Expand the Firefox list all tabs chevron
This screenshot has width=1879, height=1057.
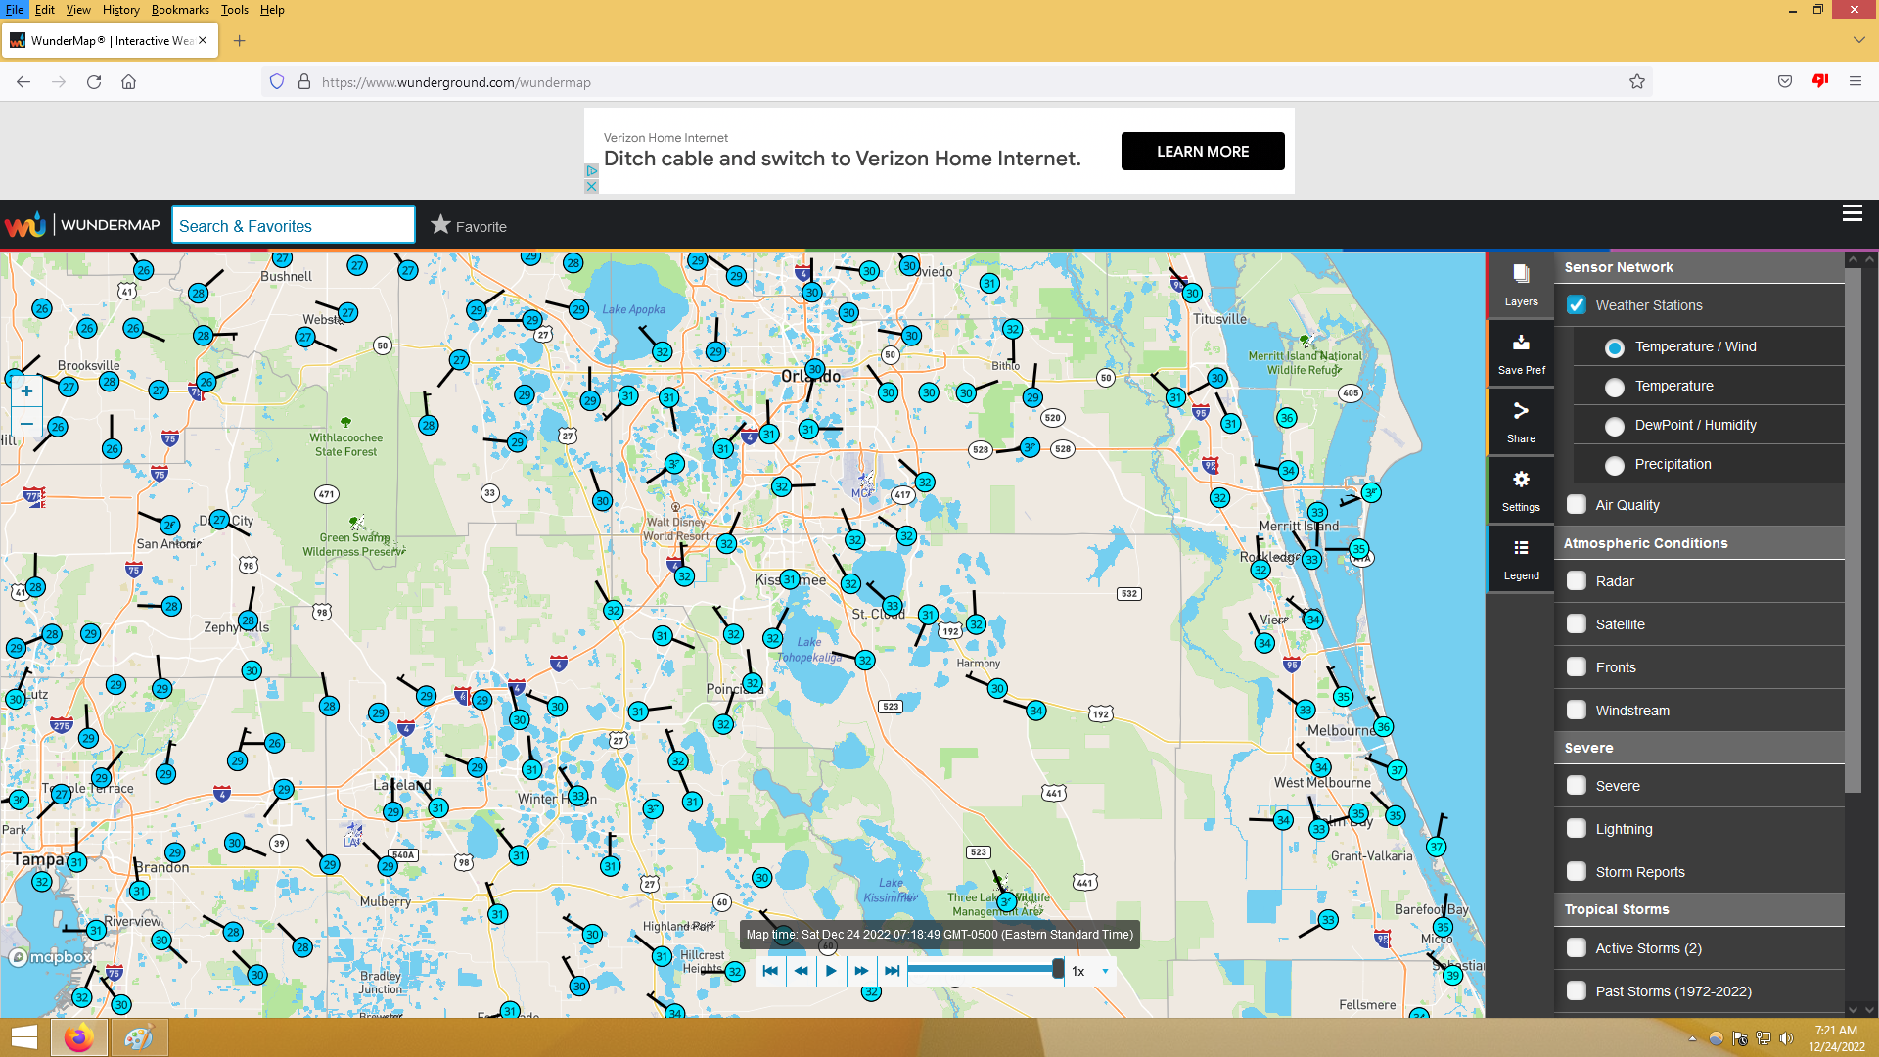[x=1858, y=40]
